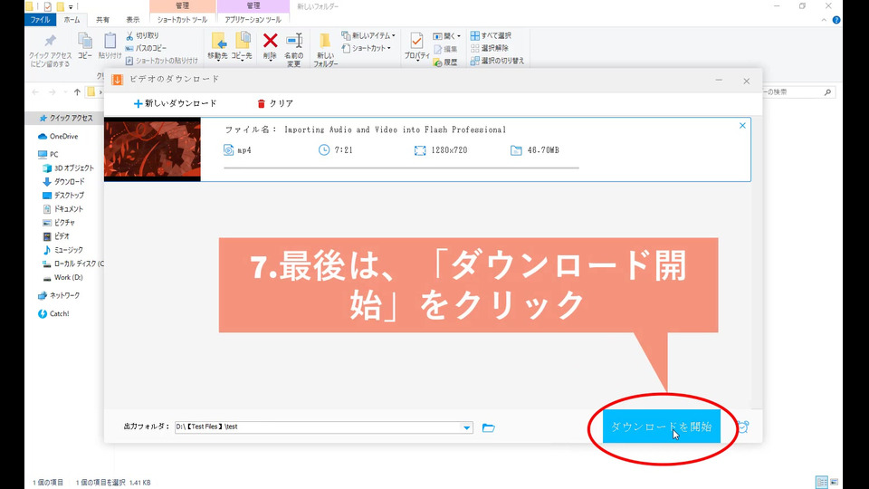Screen dimensions: 869x489
Task: Click Invert Selection in ribbon
Action: (x=497, y=61)
